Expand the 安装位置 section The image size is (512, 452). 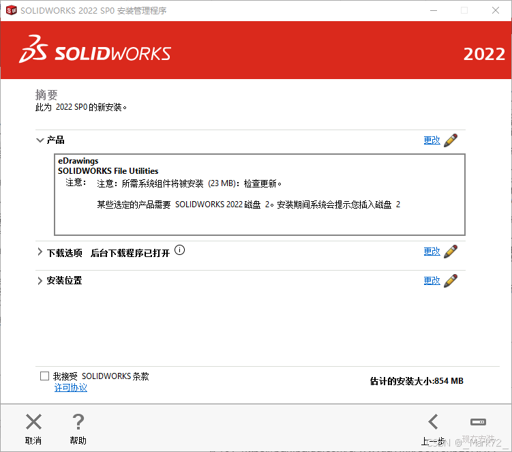(40, 281)
